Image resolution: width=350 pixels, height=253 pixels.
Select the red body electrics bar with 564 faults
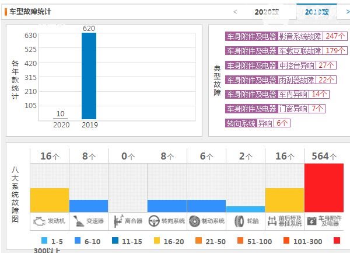click(324, 188)
